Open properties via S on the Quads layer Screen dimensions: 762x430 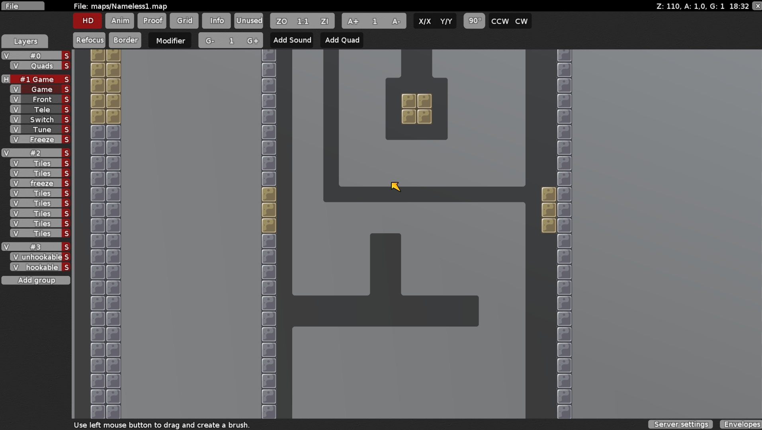click(x=66, y=66)
